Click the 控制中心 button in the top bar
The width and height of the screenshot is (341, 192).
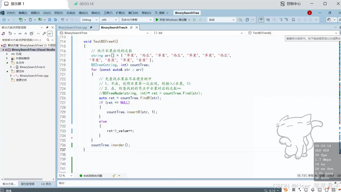click(x=291, y=4)
